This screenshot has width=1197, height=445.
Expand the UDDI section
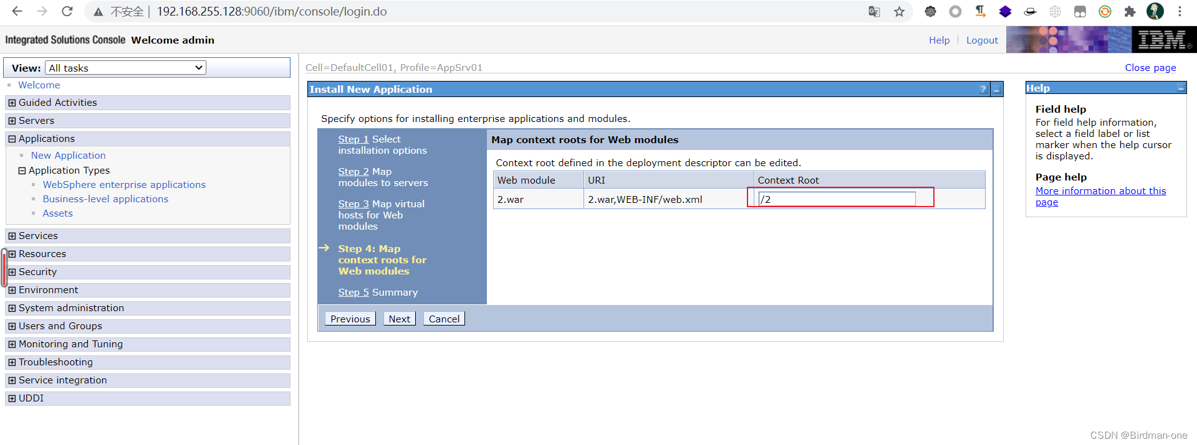pos(12,398)
